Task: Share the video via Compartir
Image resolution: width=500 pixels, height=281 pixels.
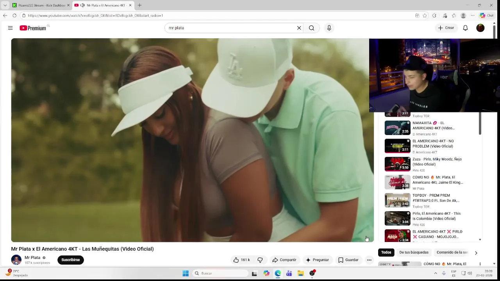Action: (x=284, y=260)
